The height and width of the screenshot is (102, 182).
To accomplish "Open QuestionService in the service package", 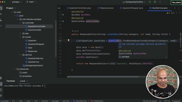I will click(x=36, y=58).
